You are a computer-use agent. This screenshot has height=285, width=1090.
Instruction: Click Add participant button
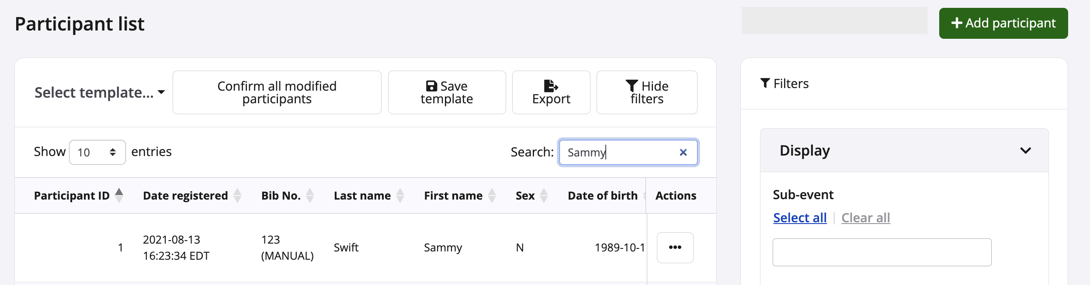pos(1003,23)
